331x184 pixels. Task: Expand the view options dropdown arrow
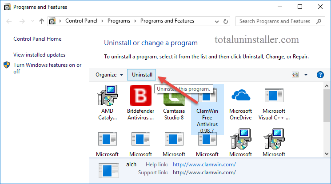click(x=306, y=75)
